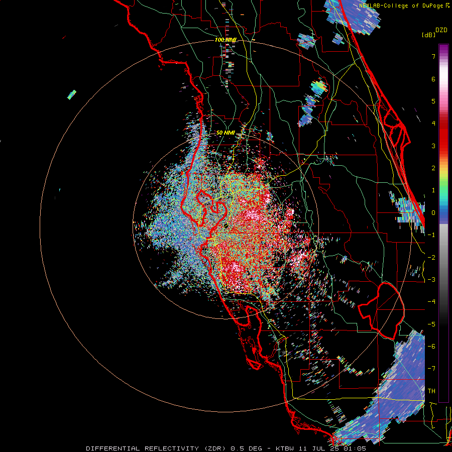Select the 3 tick label on the scale
This screenshot has width=452, height=452.
point(433,146)
